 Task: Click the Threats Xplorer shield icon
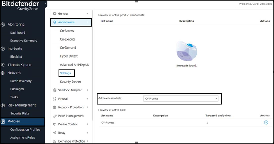[3, 65]
